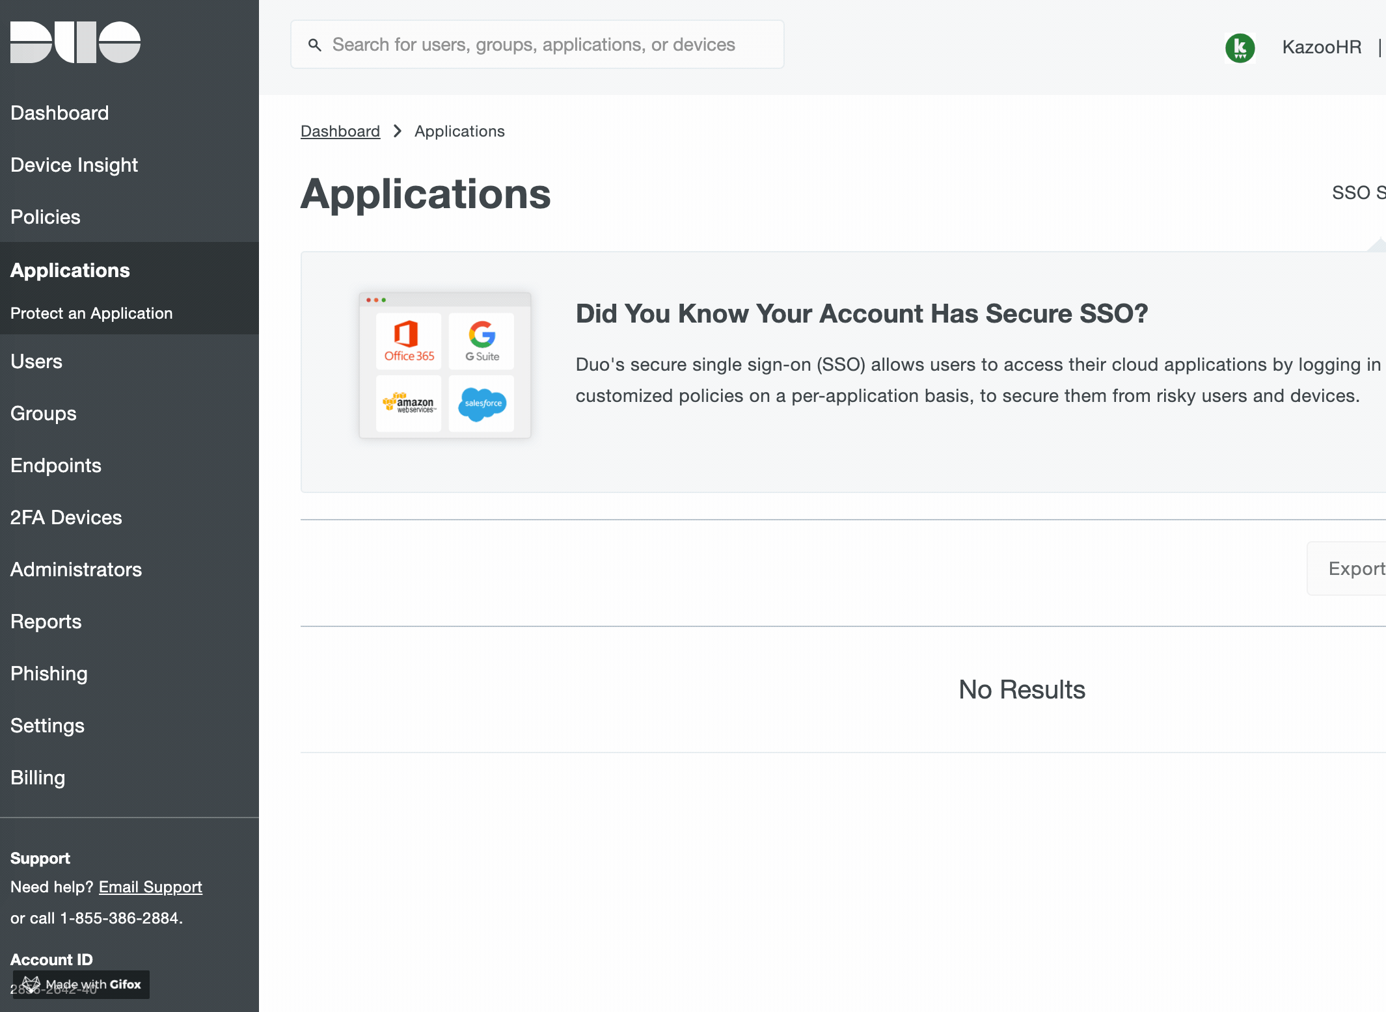Image resolution: width=1386 pixels, height=1012 pixels.
Task: Open Dashboard in the sidebar
Action: pos(60,113)
